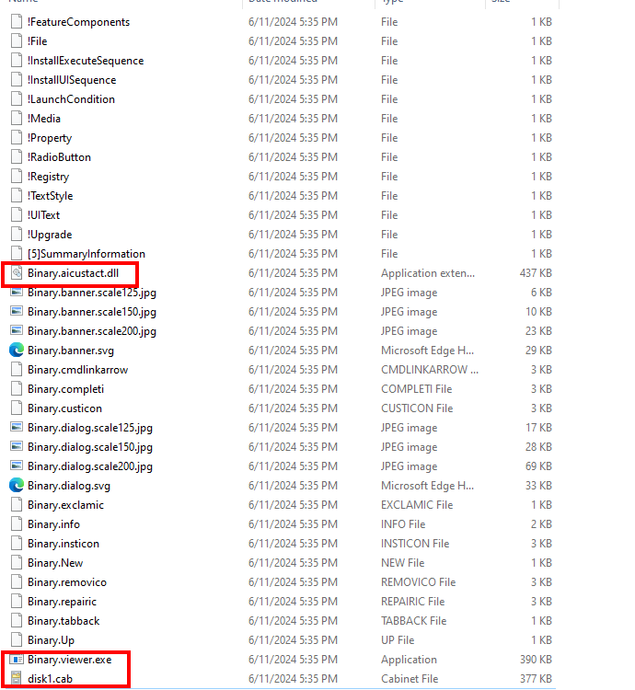Click the Binary.New file icon
The width and height of the screenshot is (635, 690).
click(17, 563)
